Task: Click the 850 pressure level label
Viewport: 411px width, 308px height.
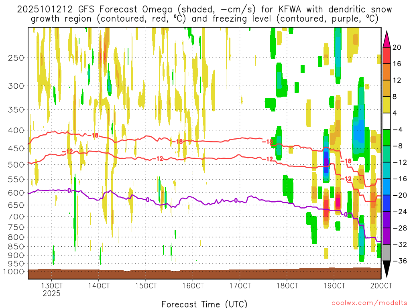Action: 16,247
